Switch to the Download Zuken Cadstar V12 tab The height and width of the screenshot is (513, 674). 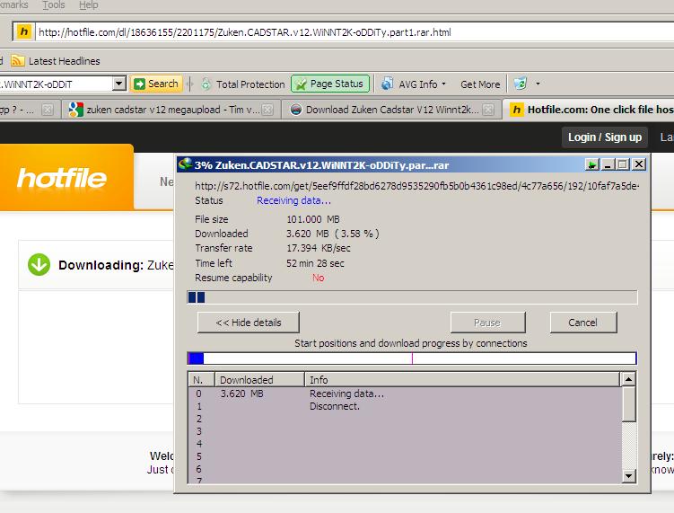(x=391, y=110)
